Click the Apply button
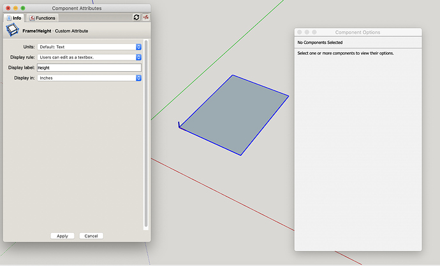 (x=62, y=236)
